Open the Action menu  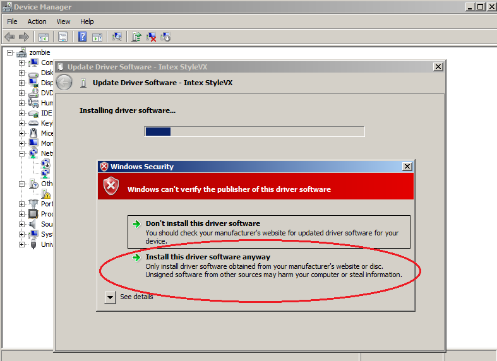click(x=37, y=21)
